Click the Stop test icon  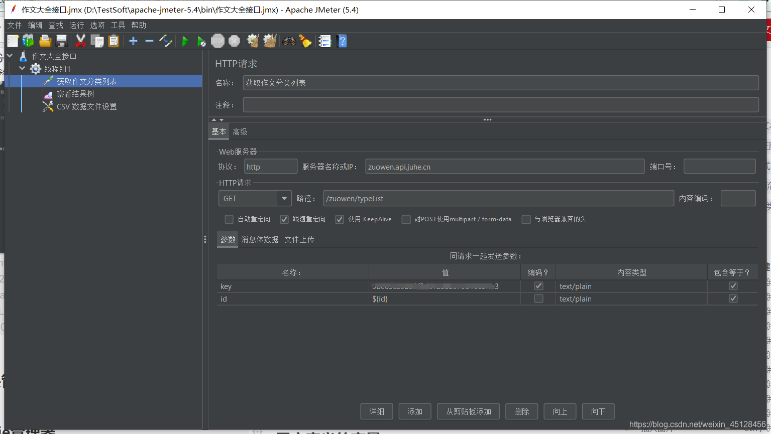[217, 41]
